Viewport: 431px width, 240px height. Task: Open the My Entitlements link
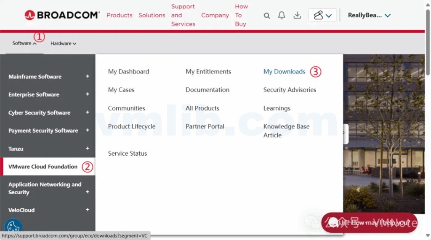[208, 72]
